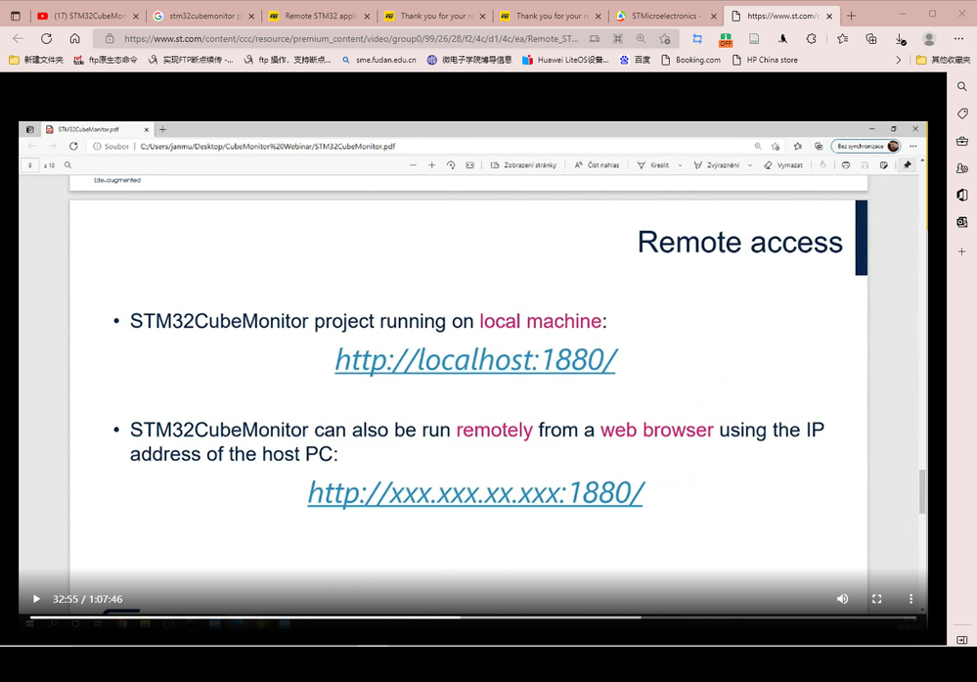Open the browser extensions puzzle icon
The image size is (977, 682).
[x=811, y=39]
